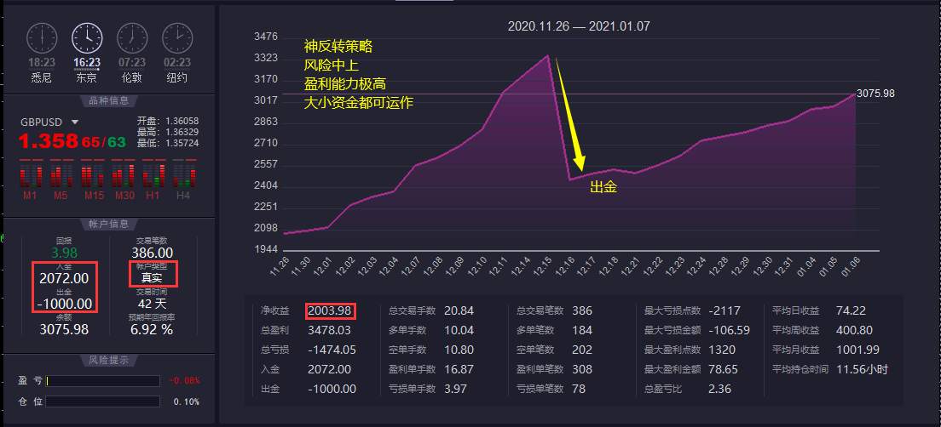Screen dimensions: 941x427
Task: Click the 净收益 value 2003.98
Action: pyautogui.click(x=330, y=310)
